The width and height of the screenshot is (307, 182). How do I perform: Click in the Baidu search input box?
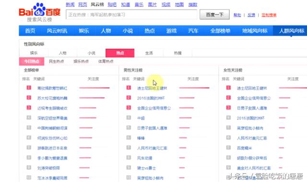131,15
